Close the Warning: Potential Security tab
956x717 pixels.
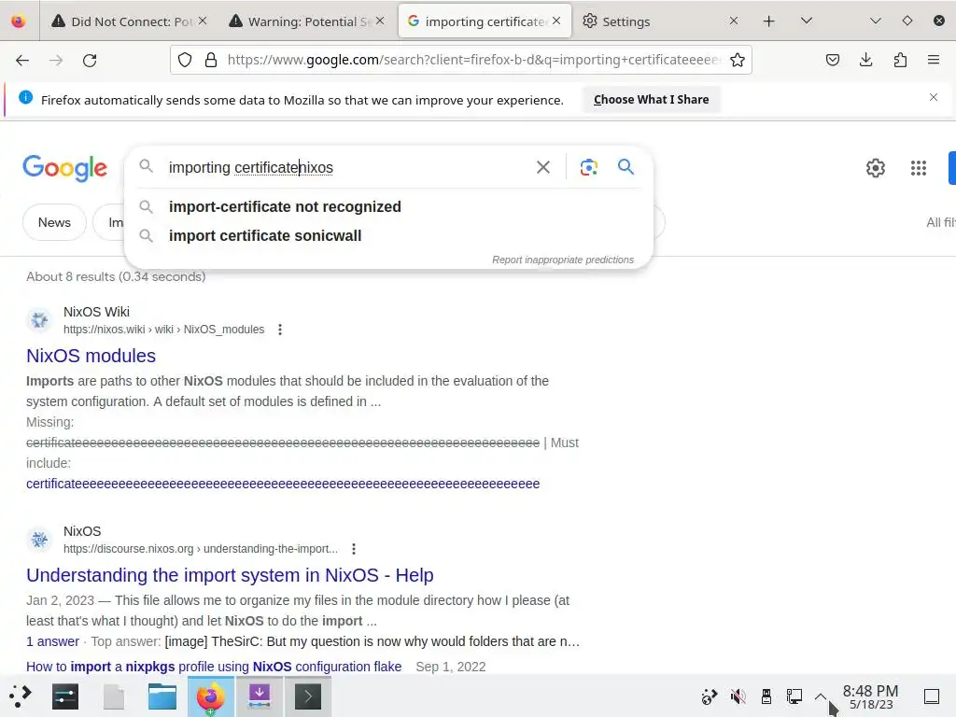pyautogui.click(x=380, y=21)
